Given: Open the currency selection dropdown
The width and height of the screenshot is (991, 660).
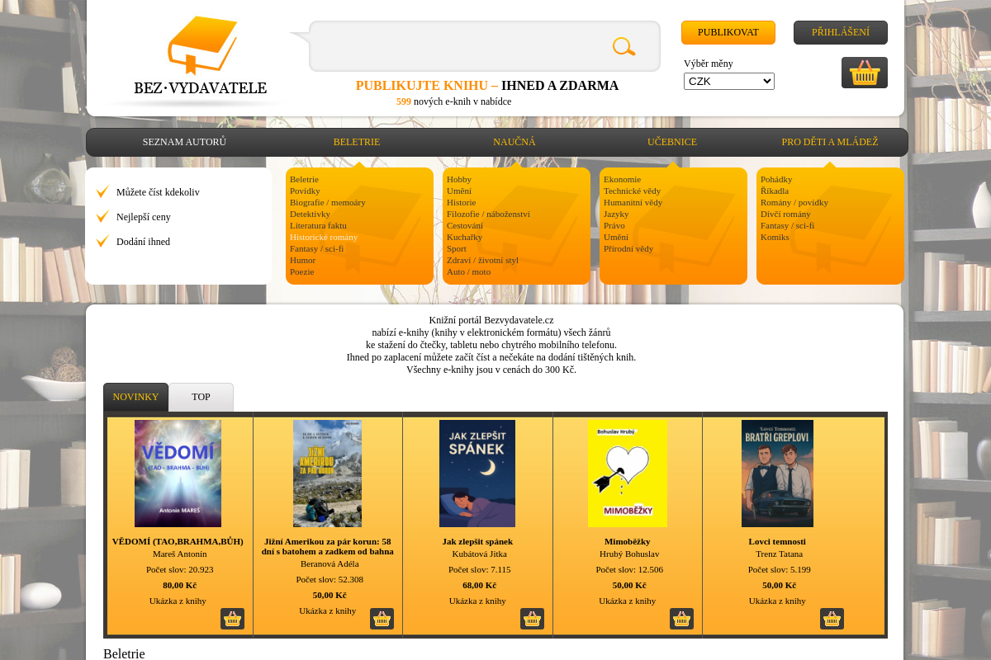Looking at the screenshot, I should 728,81.
